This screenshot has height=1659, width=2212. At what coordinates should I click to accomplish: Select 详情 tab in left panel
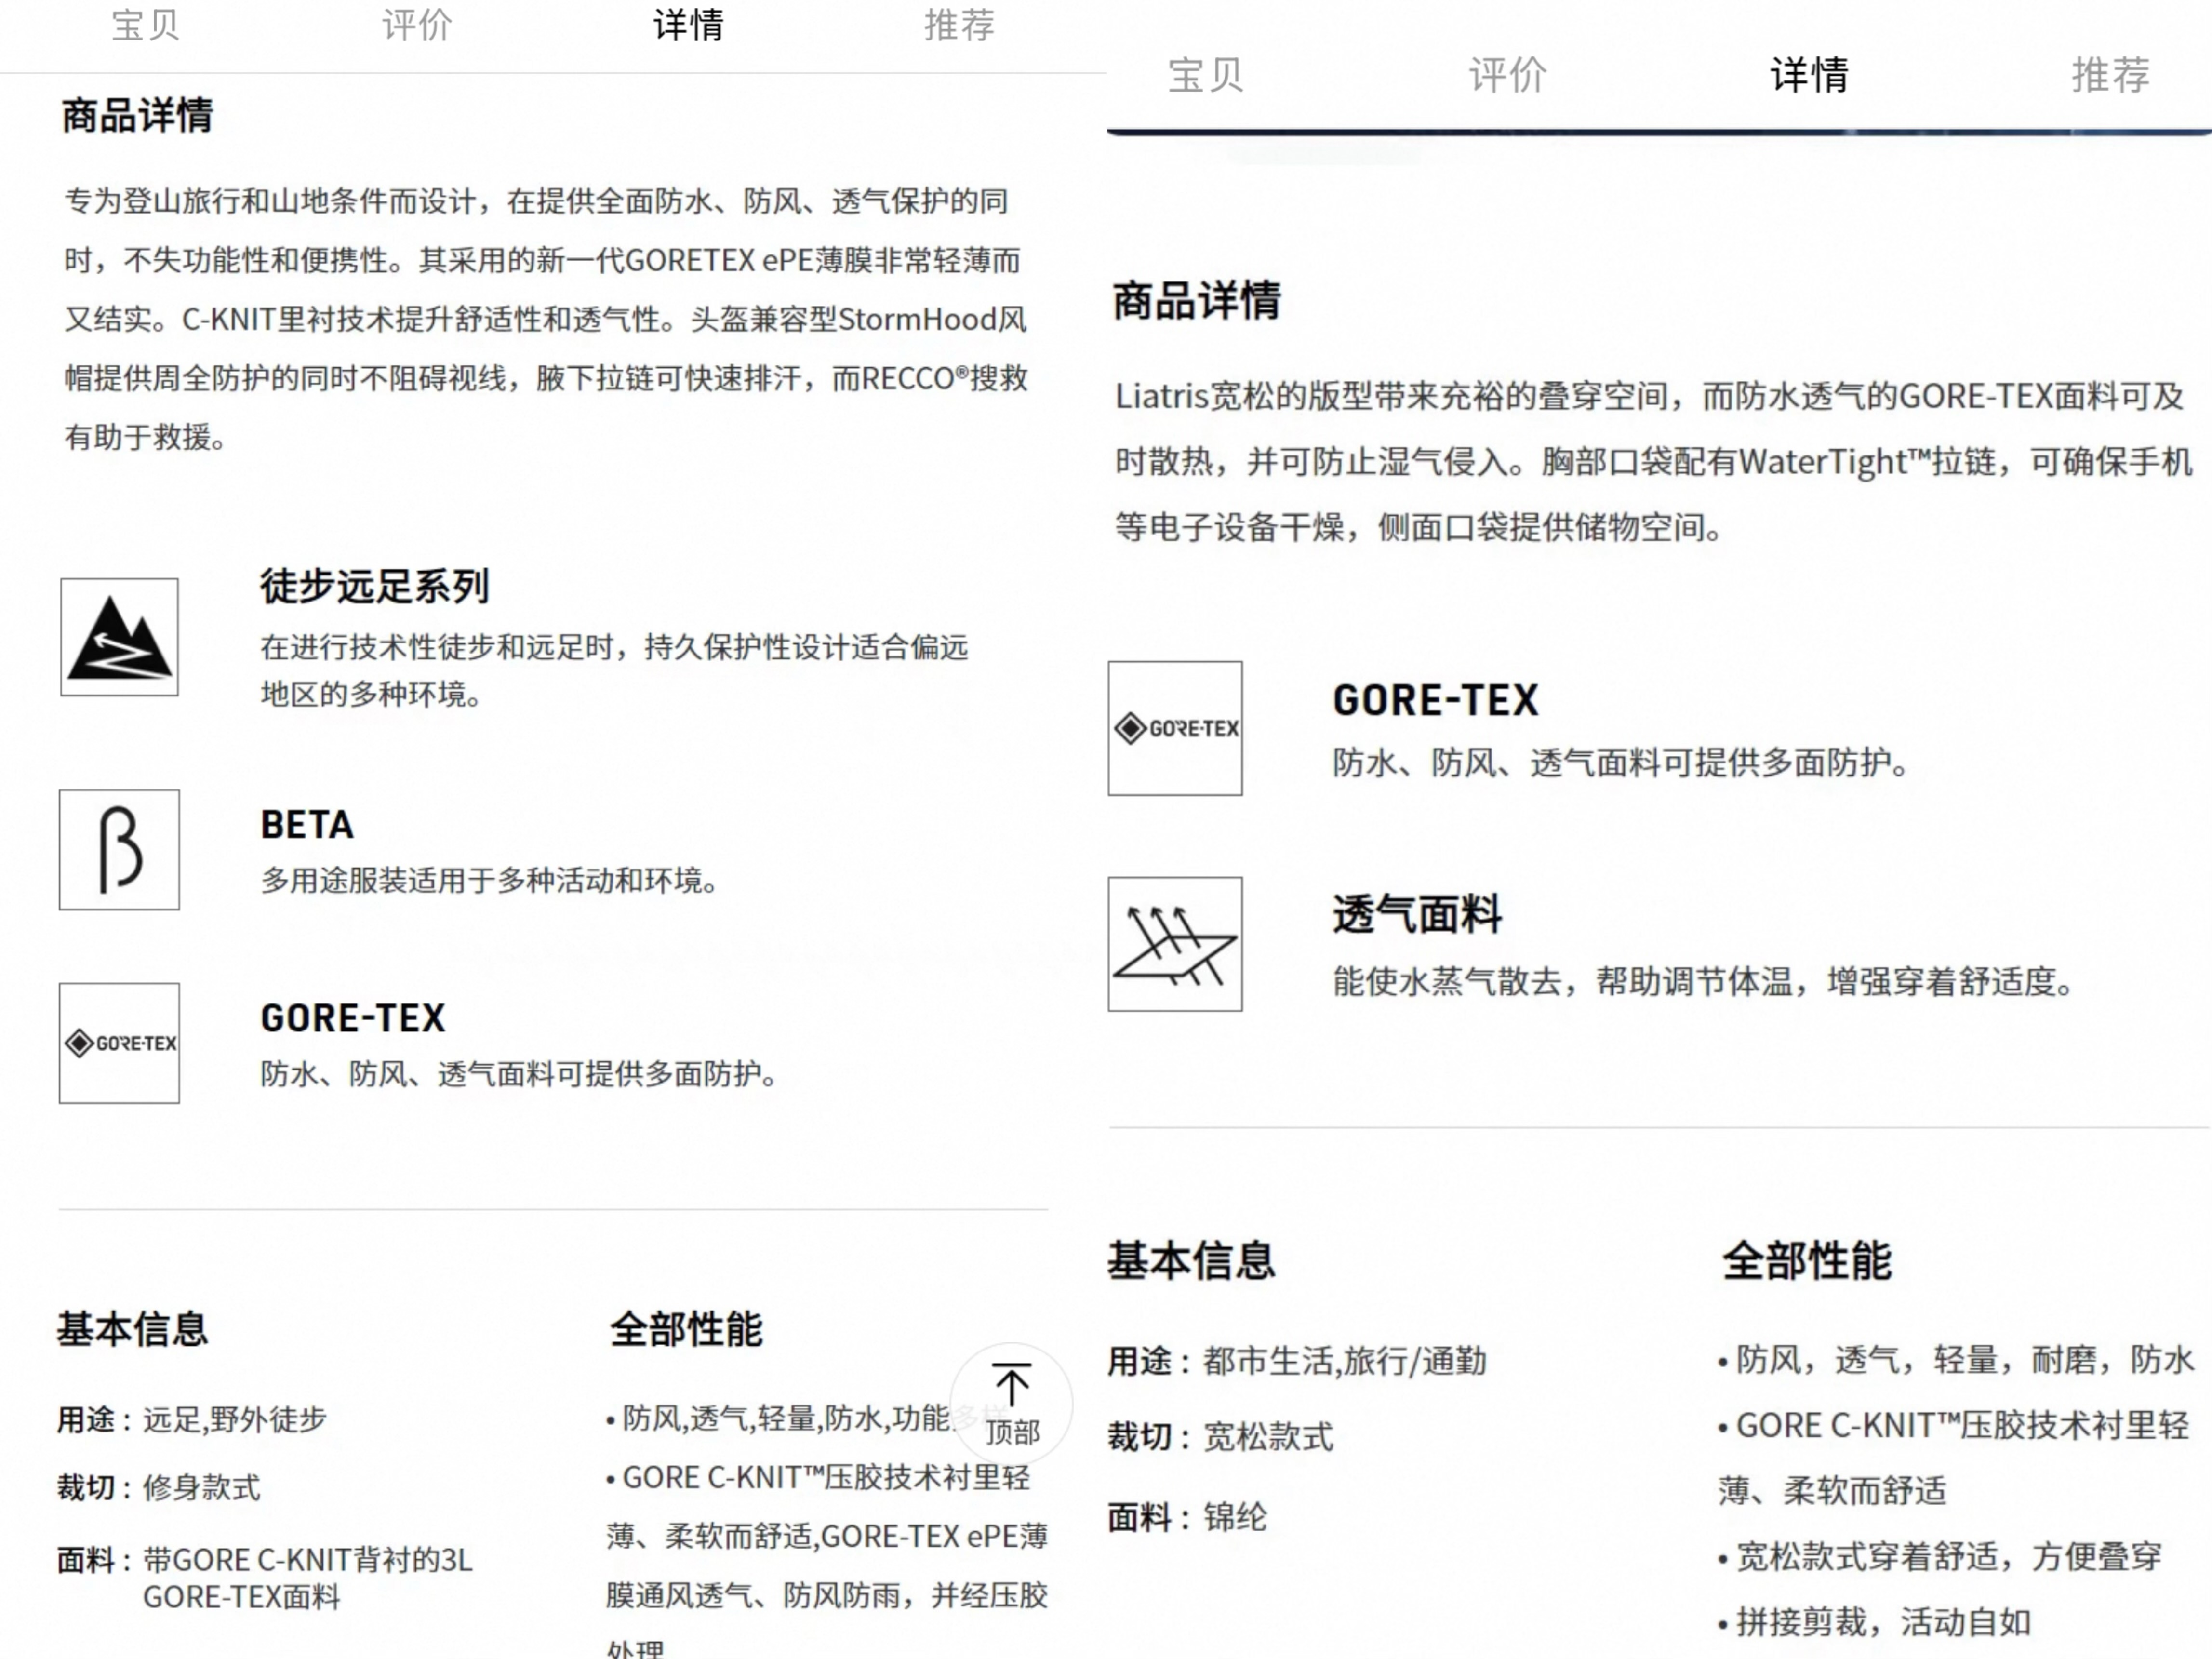[688, 25]
